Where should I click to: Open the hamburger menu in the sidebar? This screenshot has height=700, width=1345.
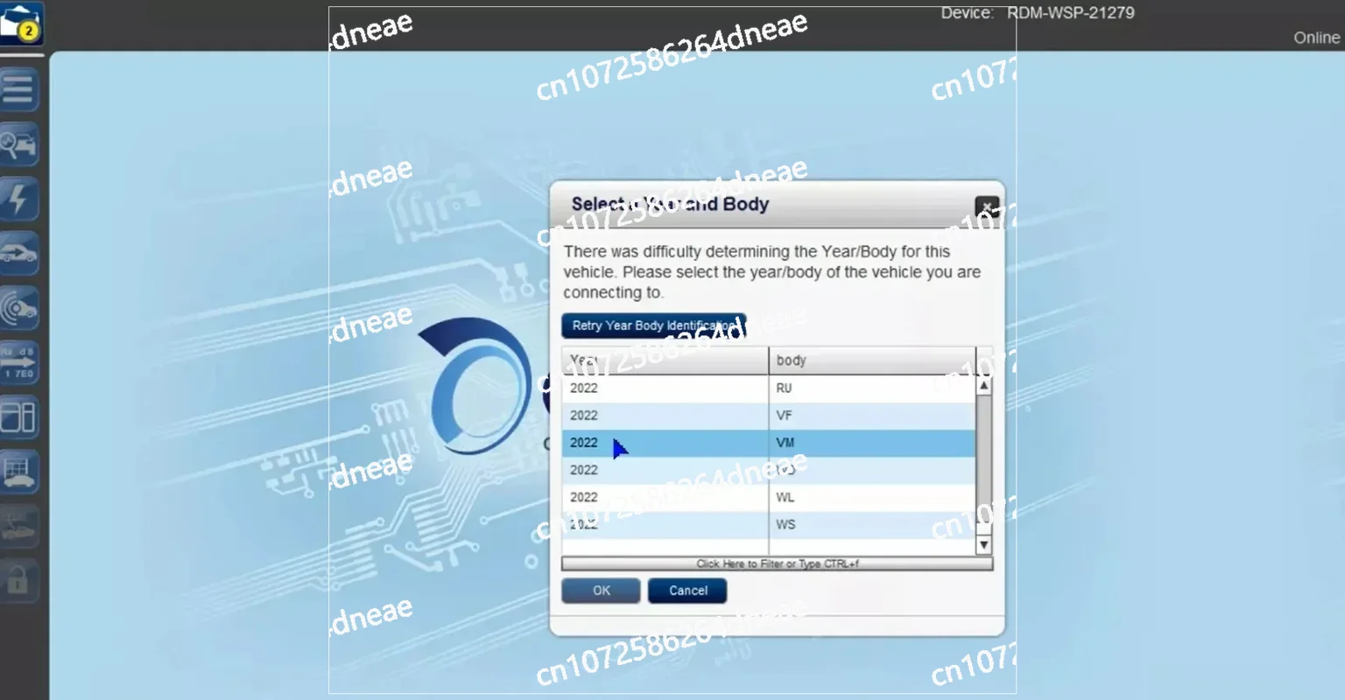pos(19,89)
